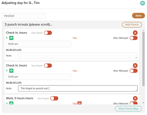Click the punch list scroll down arrow
147x115 pixels.
(x=143, y=103)
